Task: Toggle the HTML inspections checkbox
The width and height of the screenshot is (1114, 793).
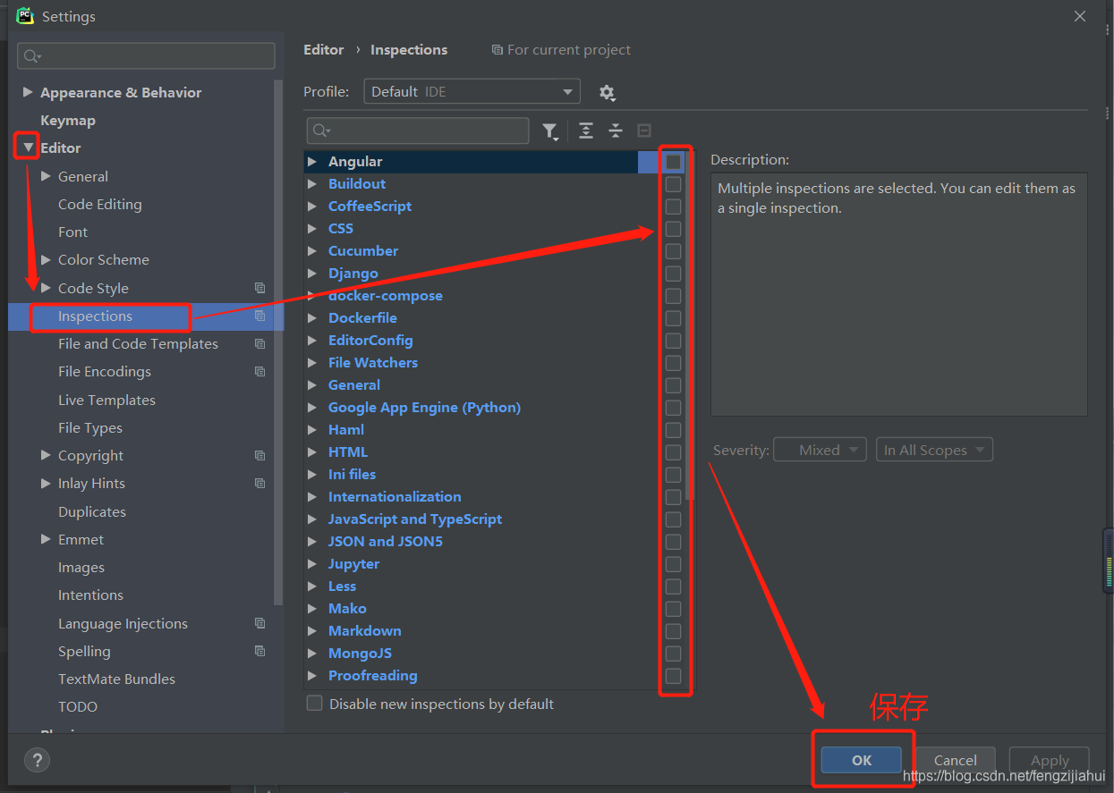Action: (x=674, y=452)
